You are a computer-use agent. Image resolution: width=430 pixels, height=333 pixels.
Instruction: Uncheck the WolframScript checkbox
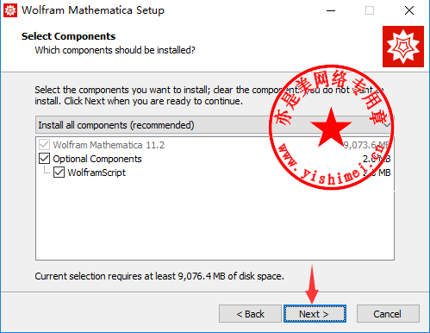click(x=59, y=173)
